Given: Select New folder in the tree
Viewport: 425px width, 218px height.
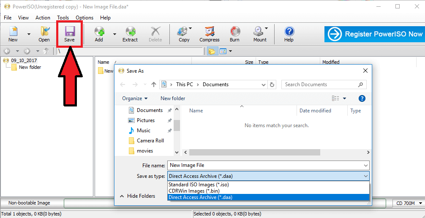Looking at the screenshot, I should [30, 67].
